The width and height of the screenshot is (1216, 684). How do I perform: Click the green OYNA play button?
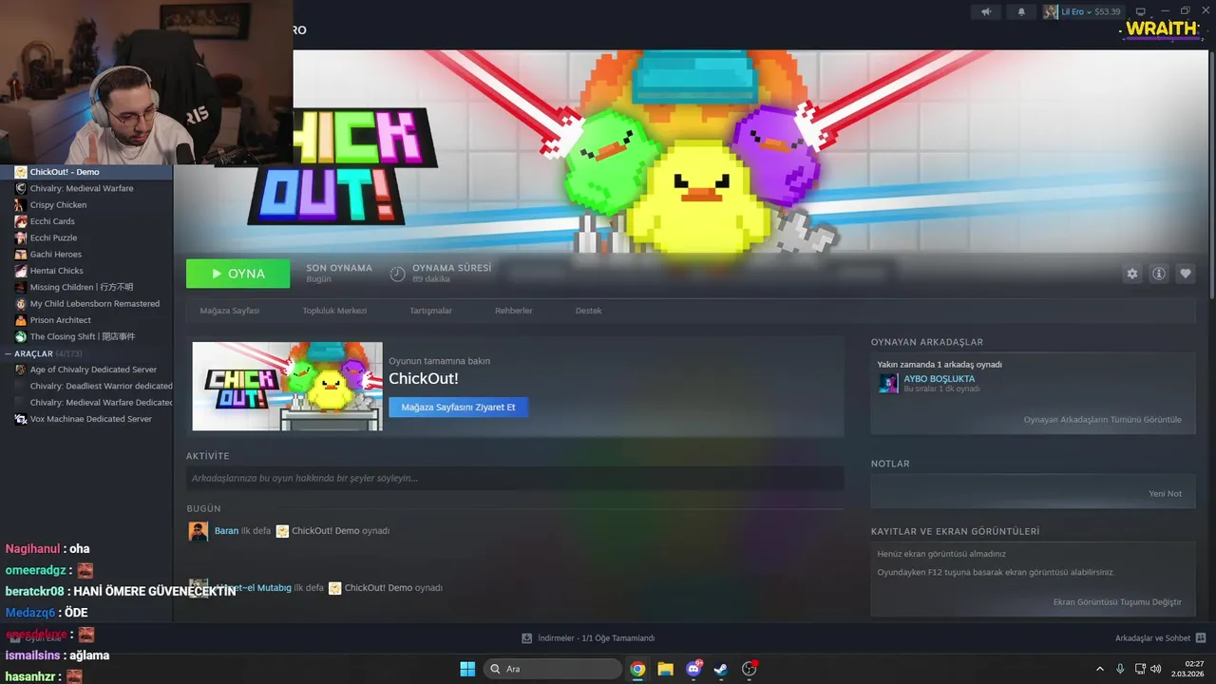[x=238, y=274]
